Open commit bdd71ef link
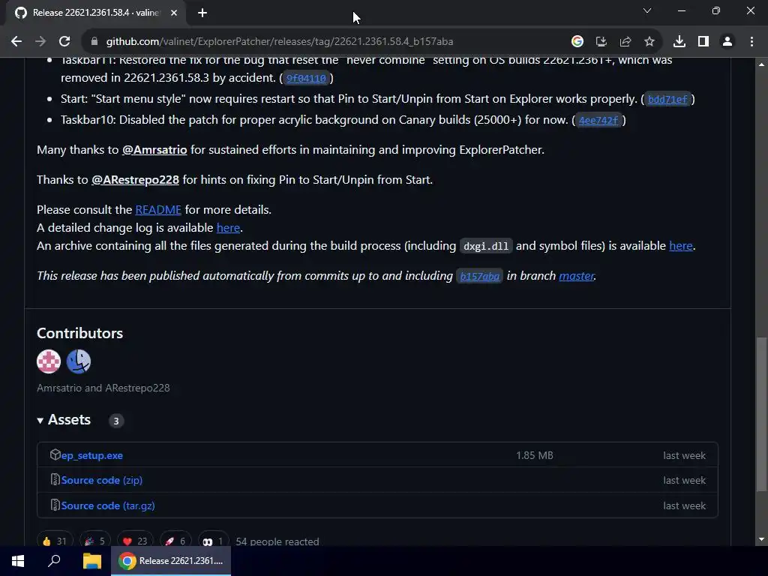Viewport: 768px width, 576px height. tap(667, 100)
